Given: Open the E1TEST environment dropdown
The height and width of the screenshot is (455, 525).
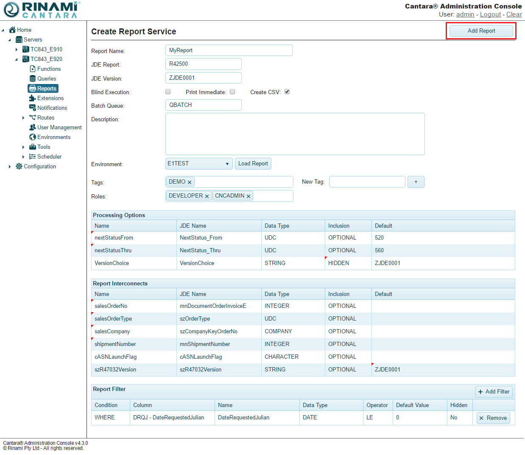Looking at the screenshot, I should 198,164.
